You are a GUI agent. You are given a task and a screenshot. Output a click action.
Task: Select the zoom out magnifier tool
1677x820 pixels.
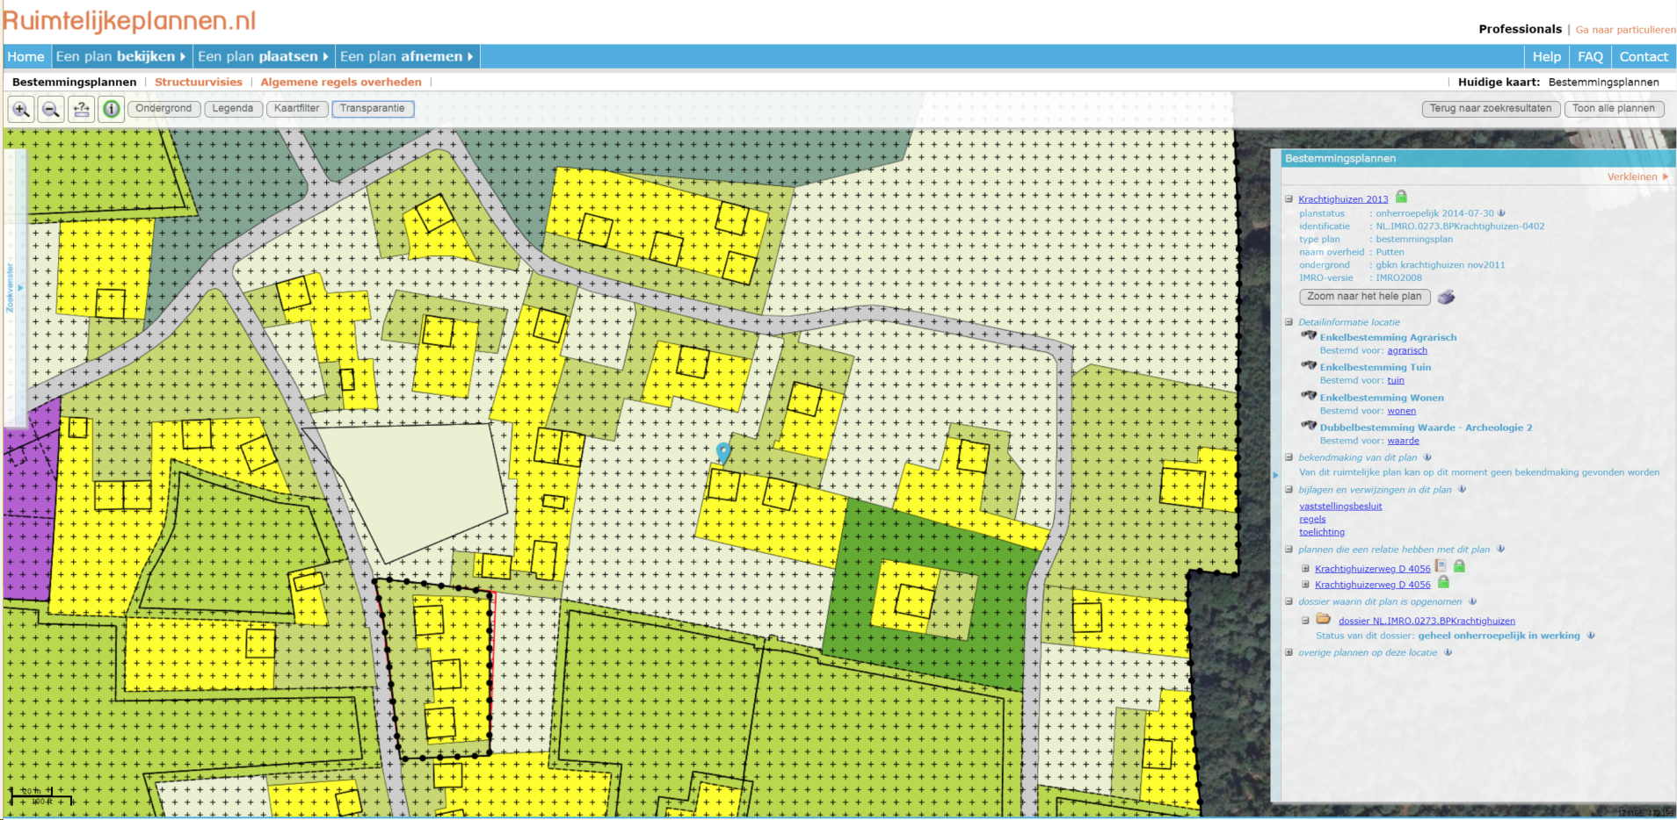tap(50, 109)
